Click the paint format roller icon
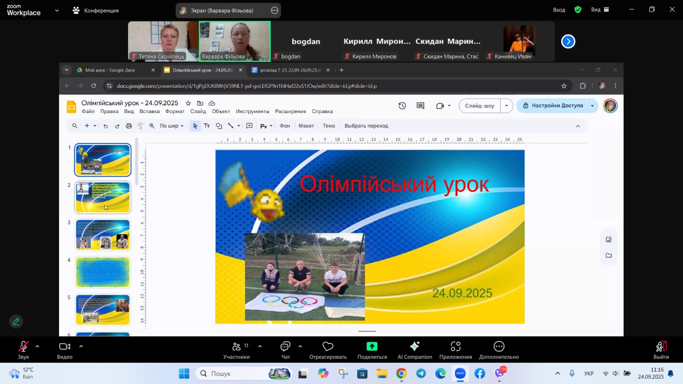 coord(140,126)
